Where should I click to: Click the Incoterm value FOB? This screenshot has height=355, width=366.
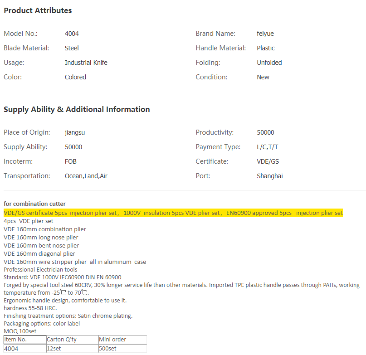point(72,161)
